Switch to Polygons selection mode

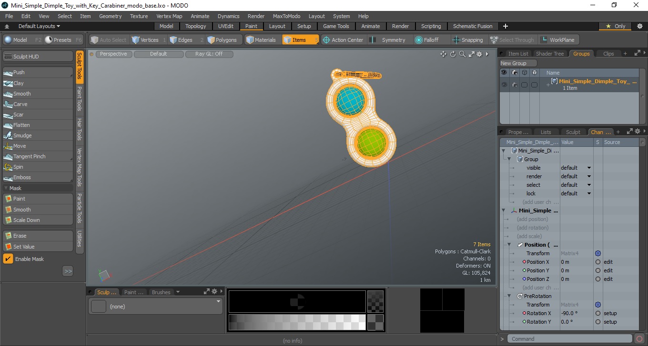(223, 40)
